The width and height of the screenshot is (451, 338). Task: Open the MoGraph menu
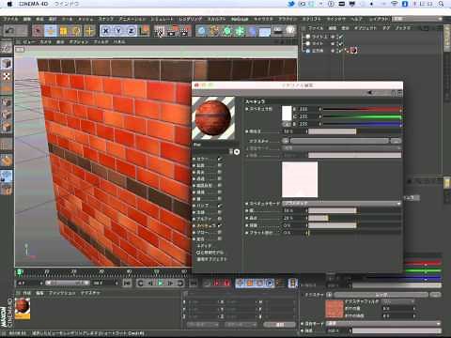[240, 19]
